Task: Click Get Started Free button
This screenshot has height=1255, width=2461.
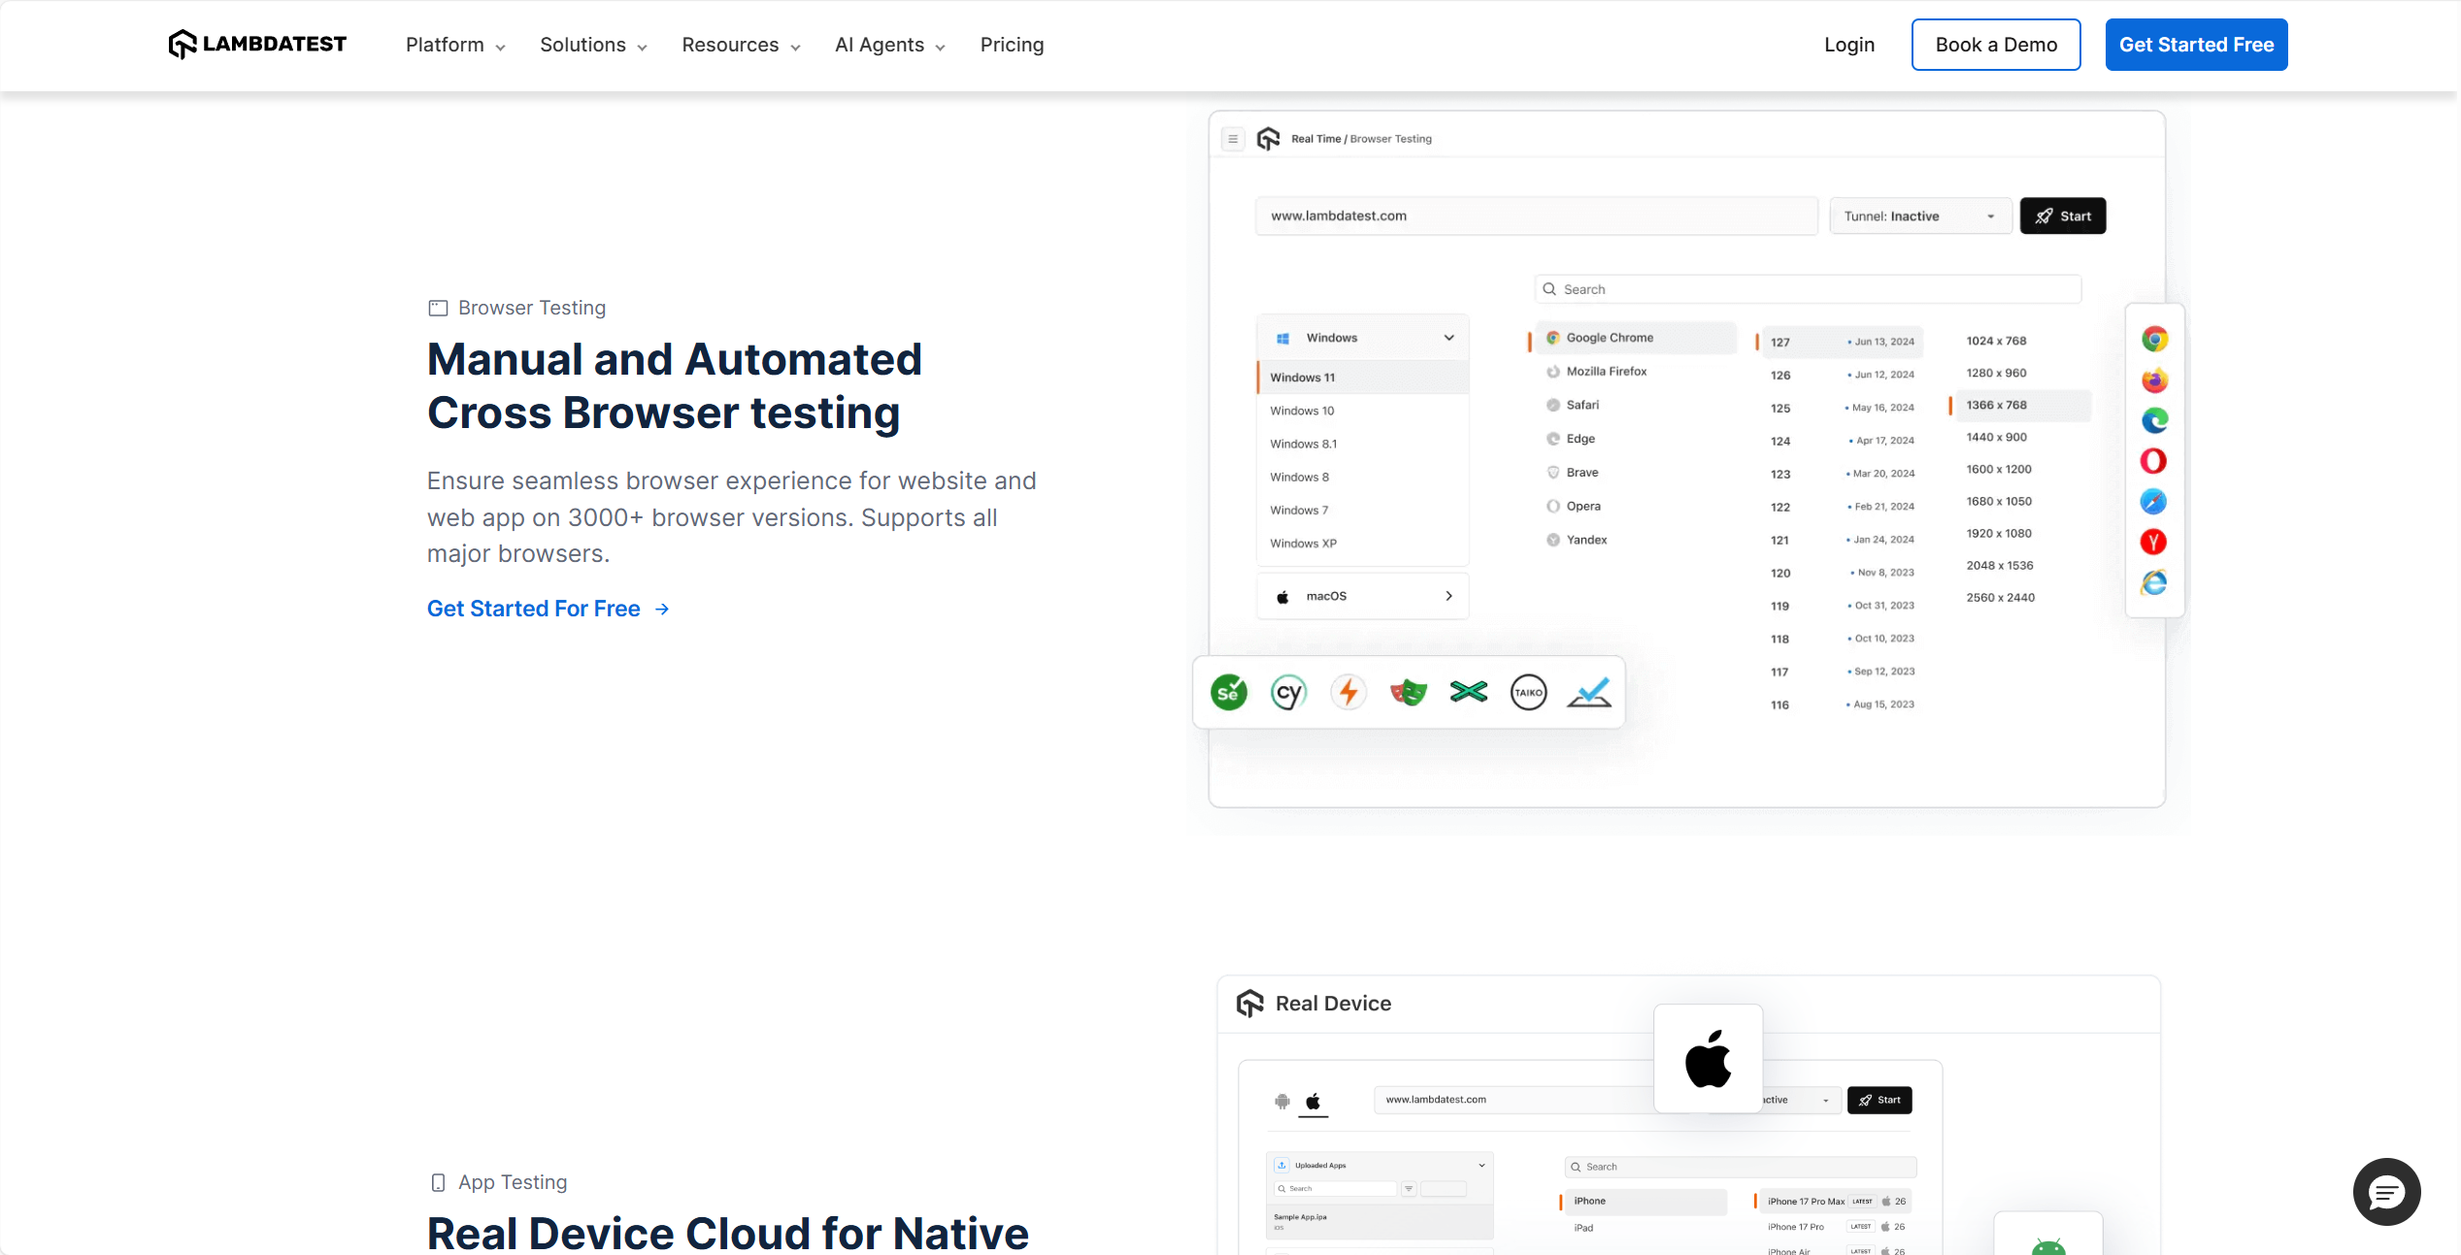Action: click(x=2196, y=45)
